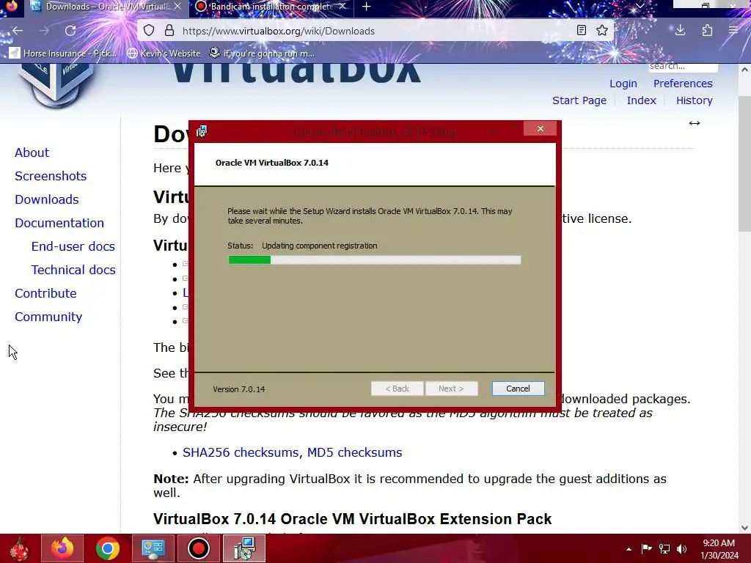Open "if you're gonna run m..." bookmark

(263, 53)
